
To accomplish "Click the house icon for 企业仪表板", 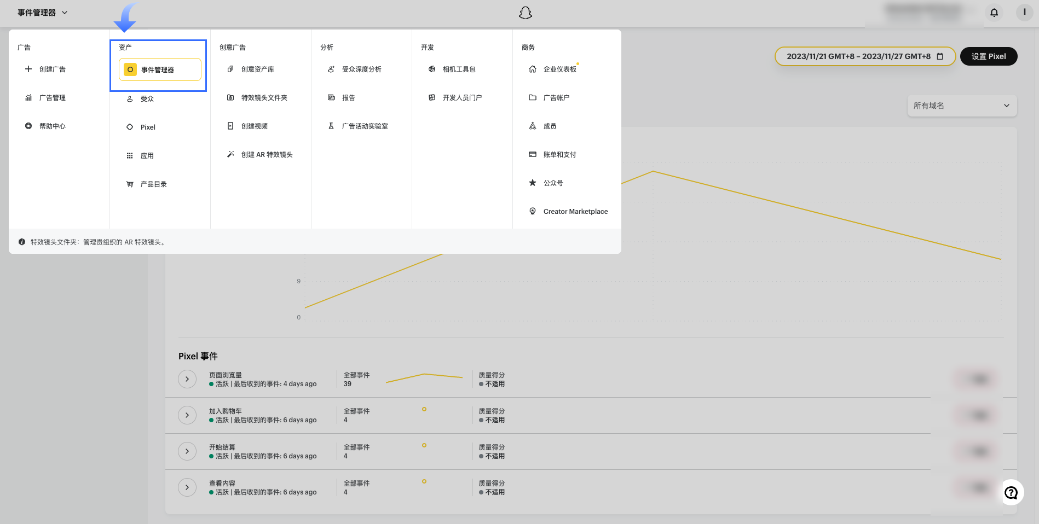I will click(x=533, y=69).
